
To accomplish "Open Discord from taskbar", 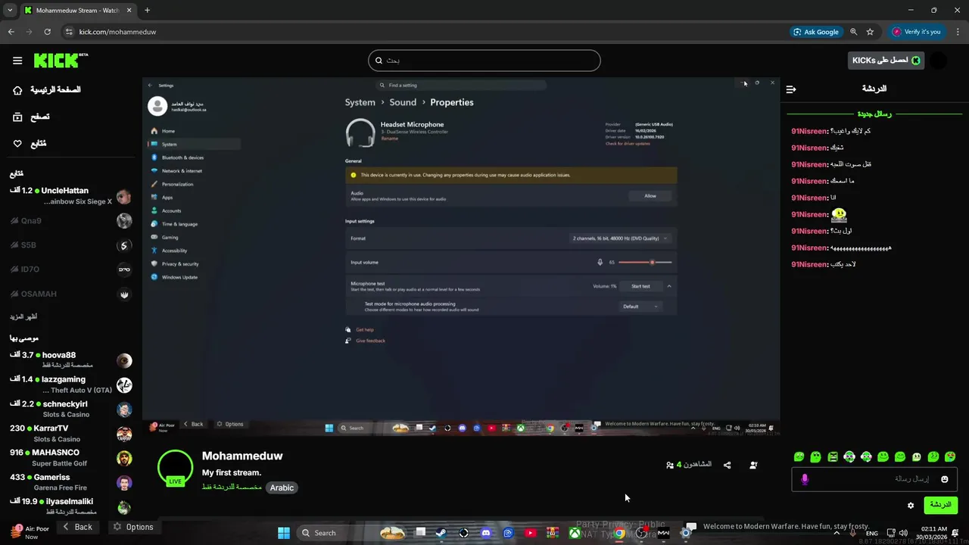I will pyautogui.click(x=486, y=533).
